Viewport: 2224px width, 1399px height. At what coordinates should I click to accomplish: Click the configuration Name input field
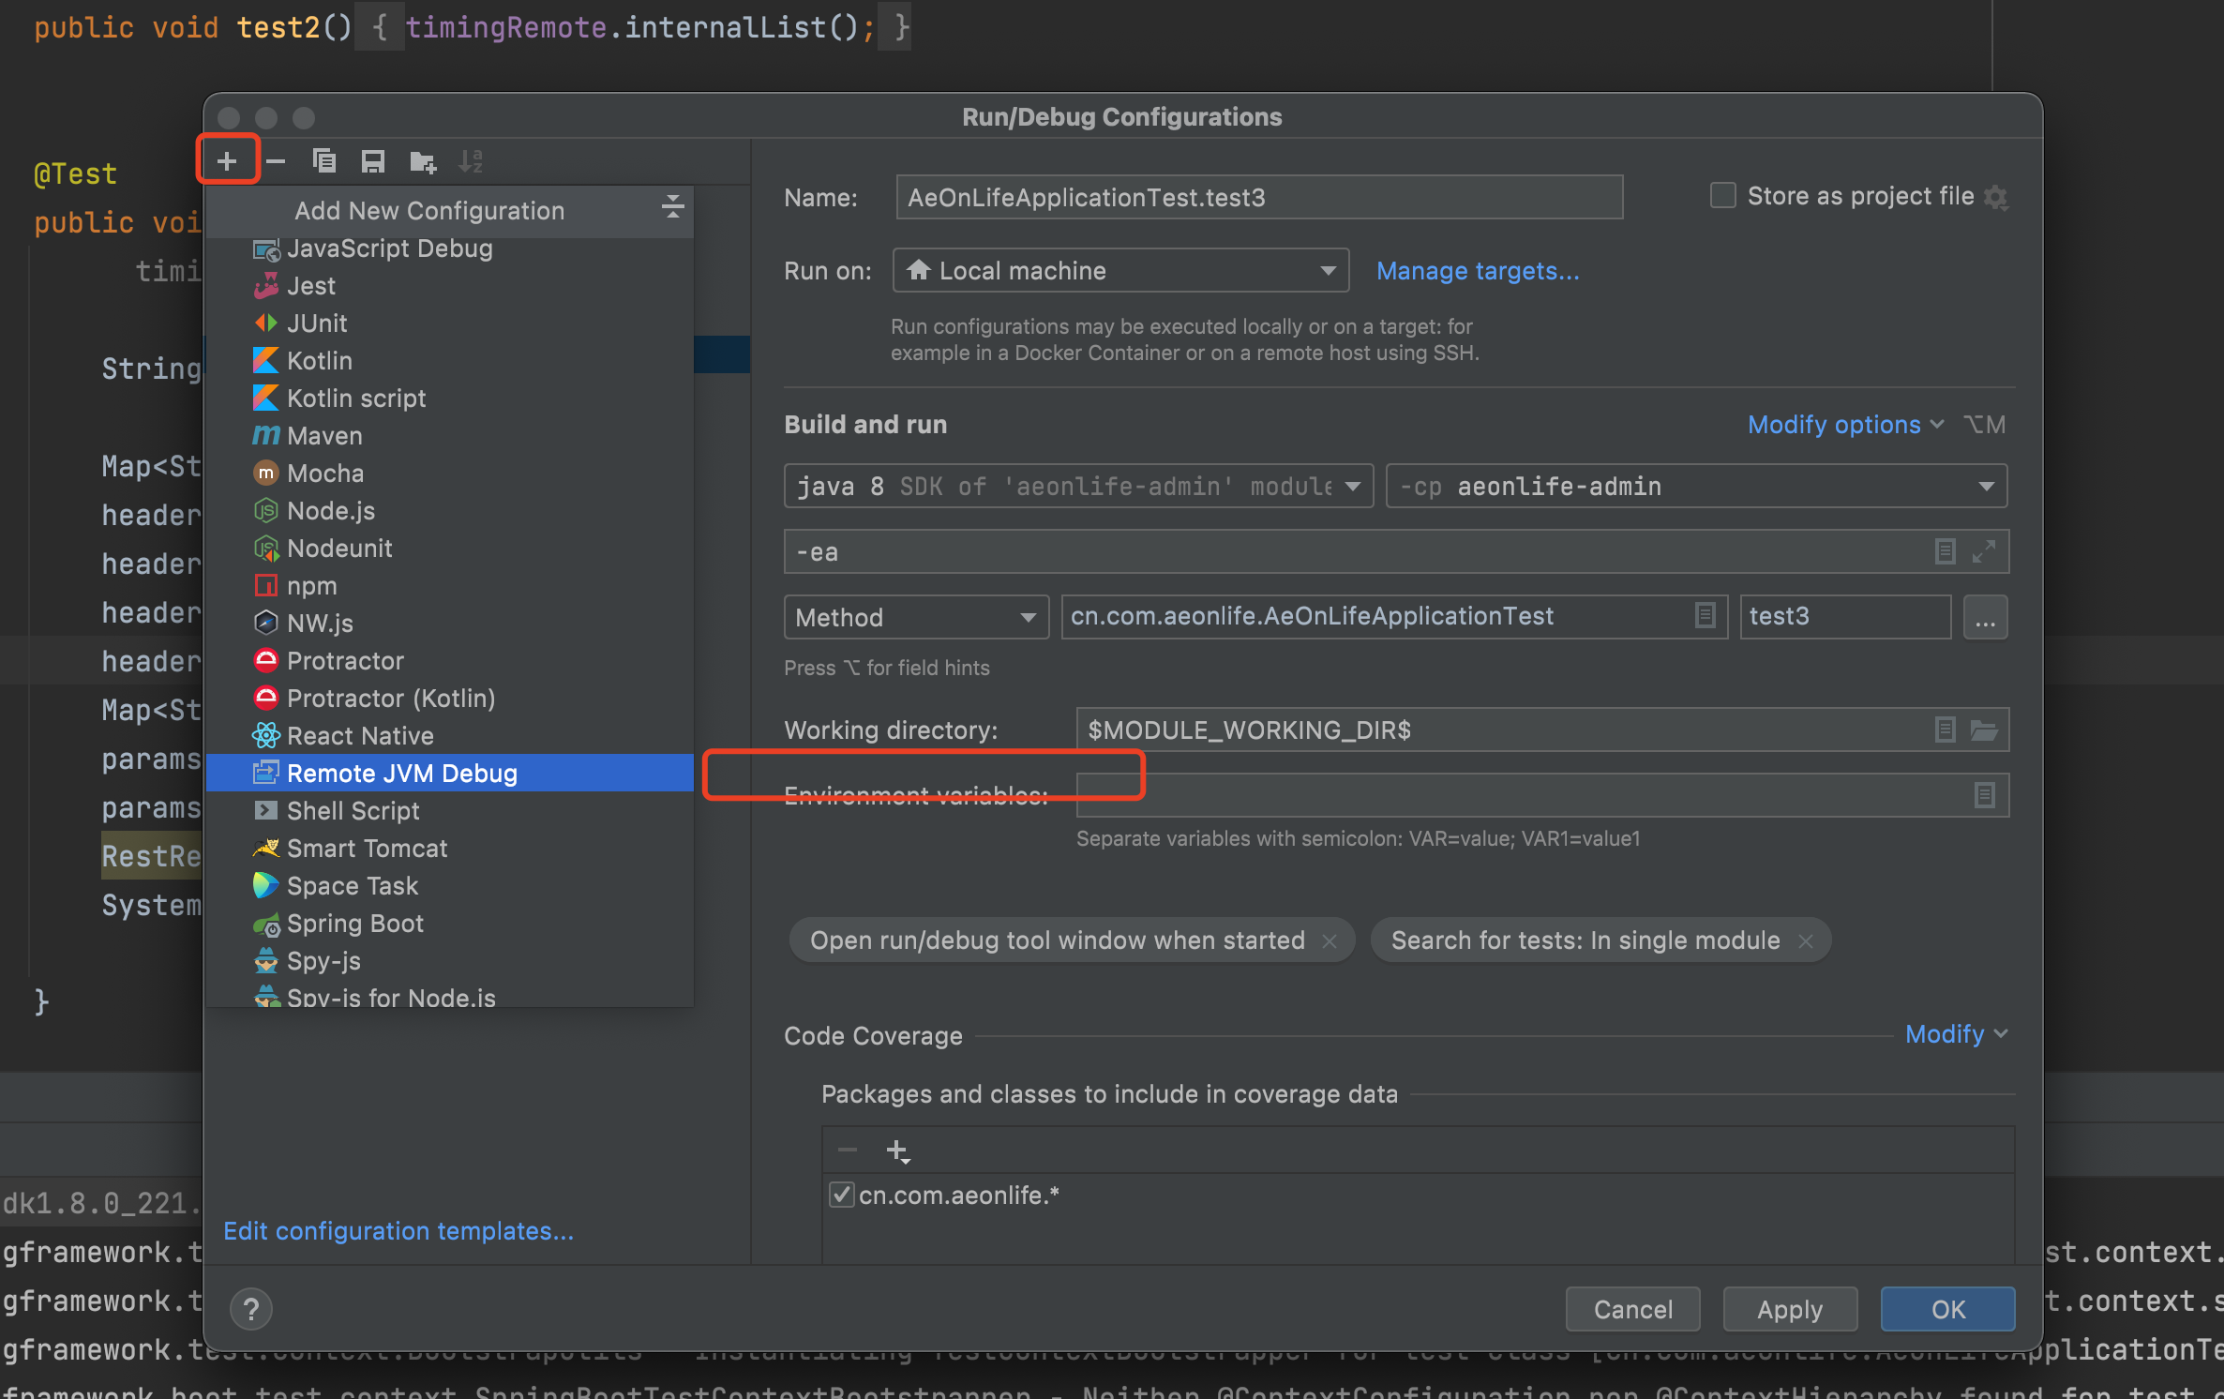(x=1259, y=197)
